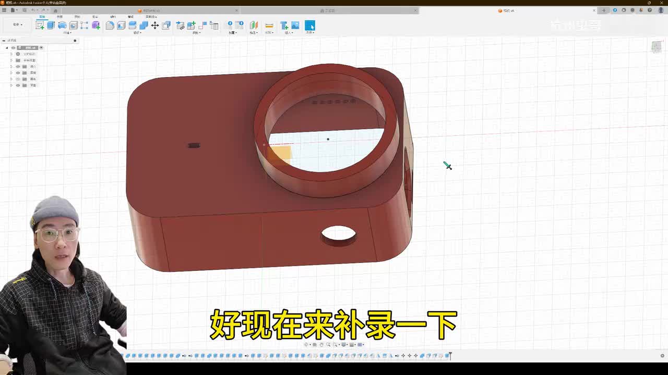
Task: Click the Zoom magnifier in navigation bar
Action: coord(328,344)
